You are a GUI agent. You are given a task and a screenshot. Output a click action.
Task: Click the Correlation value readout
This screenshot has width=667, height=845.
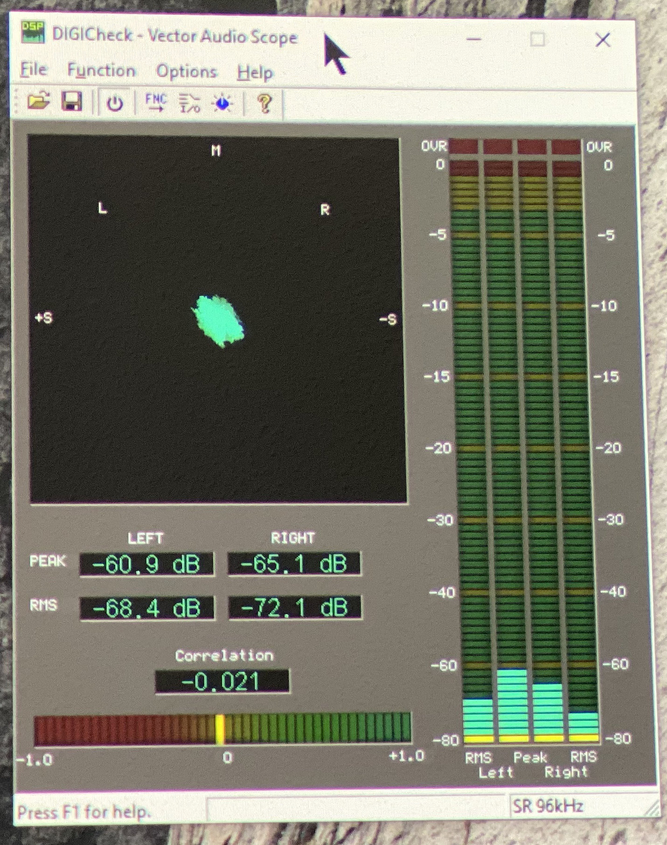pos(222,682)
